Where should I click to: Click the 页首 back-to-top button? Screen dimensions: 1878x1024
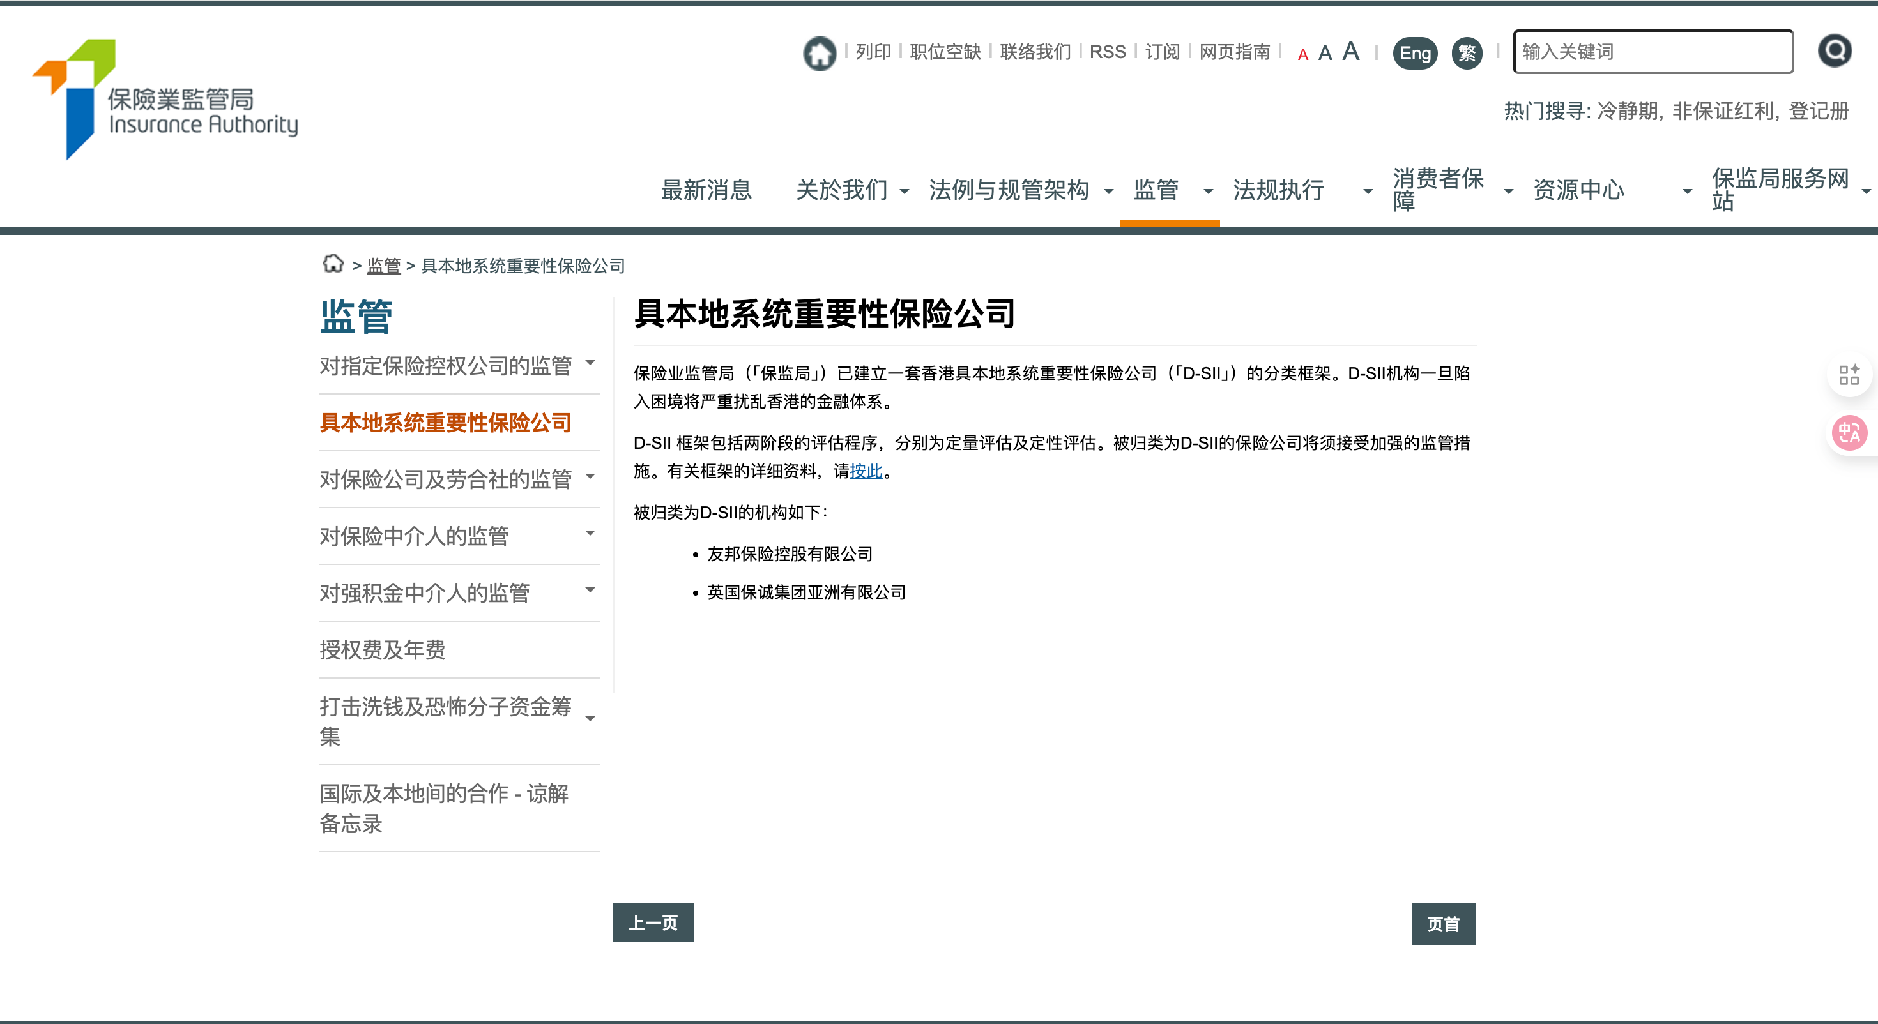pyautogui.click(x=1442, y=923)
